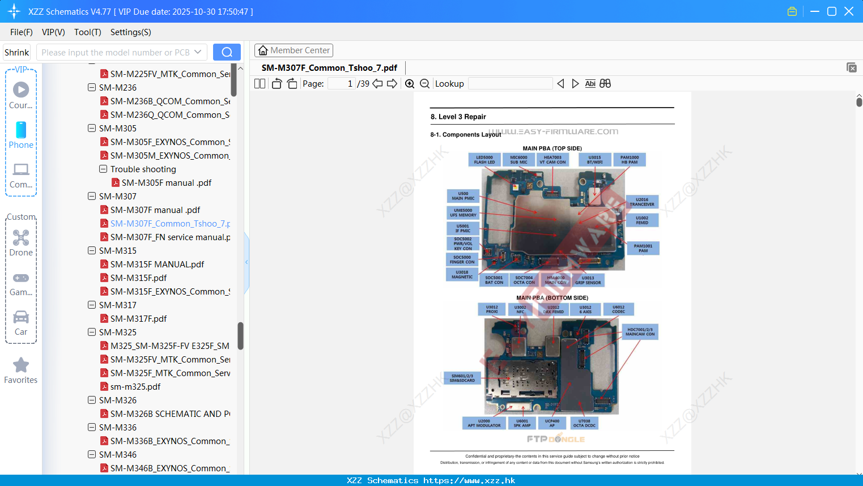Collapse the SM-M317 tree node

coord(92,305)
